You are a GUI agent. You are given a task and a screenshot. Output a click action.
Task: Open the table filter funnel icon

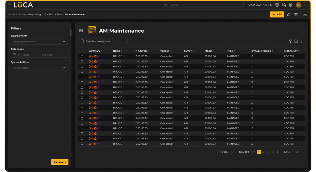(x=290, y=41)
